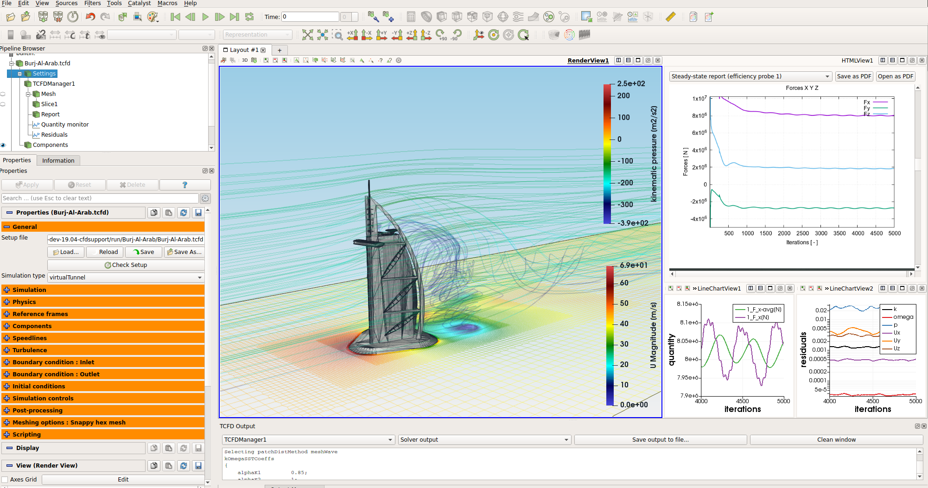The image size is (928, 488).
Task: Click the Loop animation toggle icon
Action: point(249,17)
